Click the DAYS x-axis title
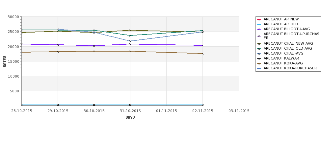The width and height of the screenshot is (321, 141). (130, 118)
